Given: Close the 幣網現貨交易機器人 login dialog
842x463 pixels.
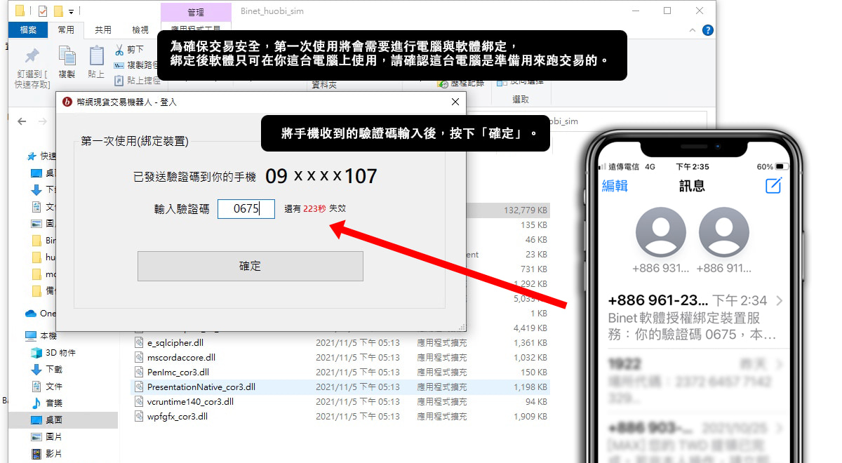Looking at the screenshot, I should 455,102.
